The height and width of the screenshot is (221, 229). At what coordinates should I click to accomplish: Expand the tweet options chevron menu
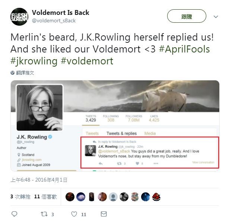(216, 17)
